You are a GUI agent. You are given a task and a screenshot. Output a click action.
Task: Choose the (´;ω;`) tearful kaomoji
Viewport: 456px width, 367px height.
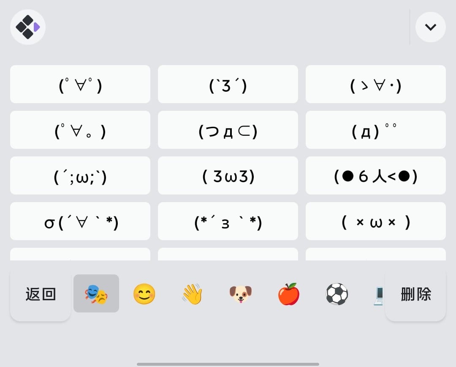coord(80,175)
